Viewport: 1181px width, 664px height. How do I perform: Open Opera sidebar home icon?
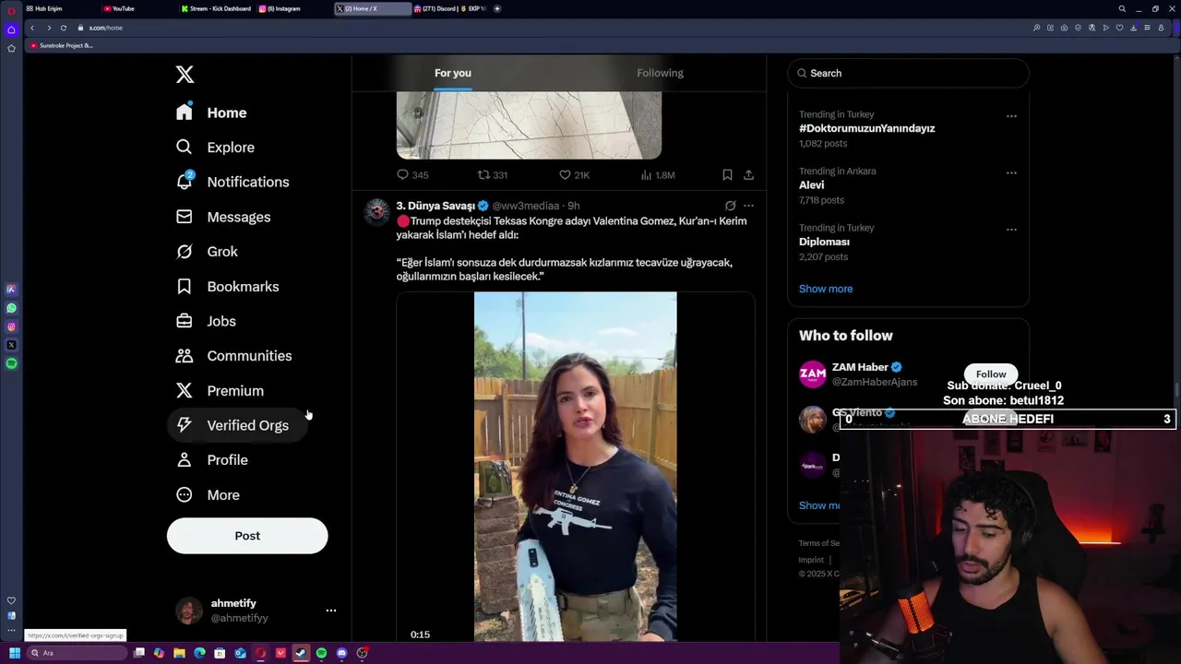point(11,30)
